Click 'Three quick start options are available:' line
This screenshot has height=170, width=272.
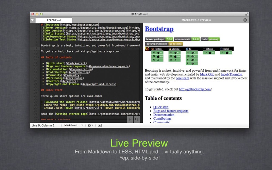coord(71,96)
